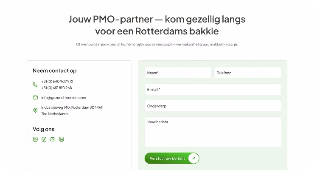
Task: Click the Volg ons heading
Action: point(43,129)
